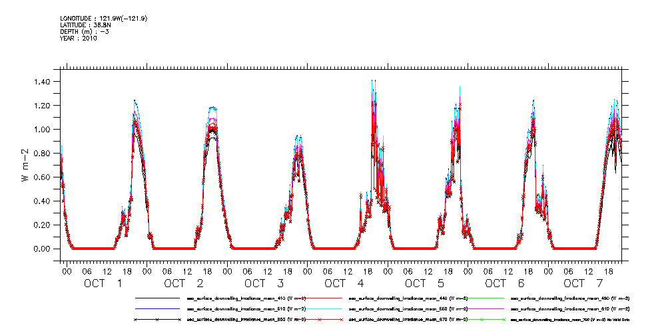The height and width of the screenshot is (335, 672).
Task: Click the OCT 4 date label
Action: pos(344,283)
